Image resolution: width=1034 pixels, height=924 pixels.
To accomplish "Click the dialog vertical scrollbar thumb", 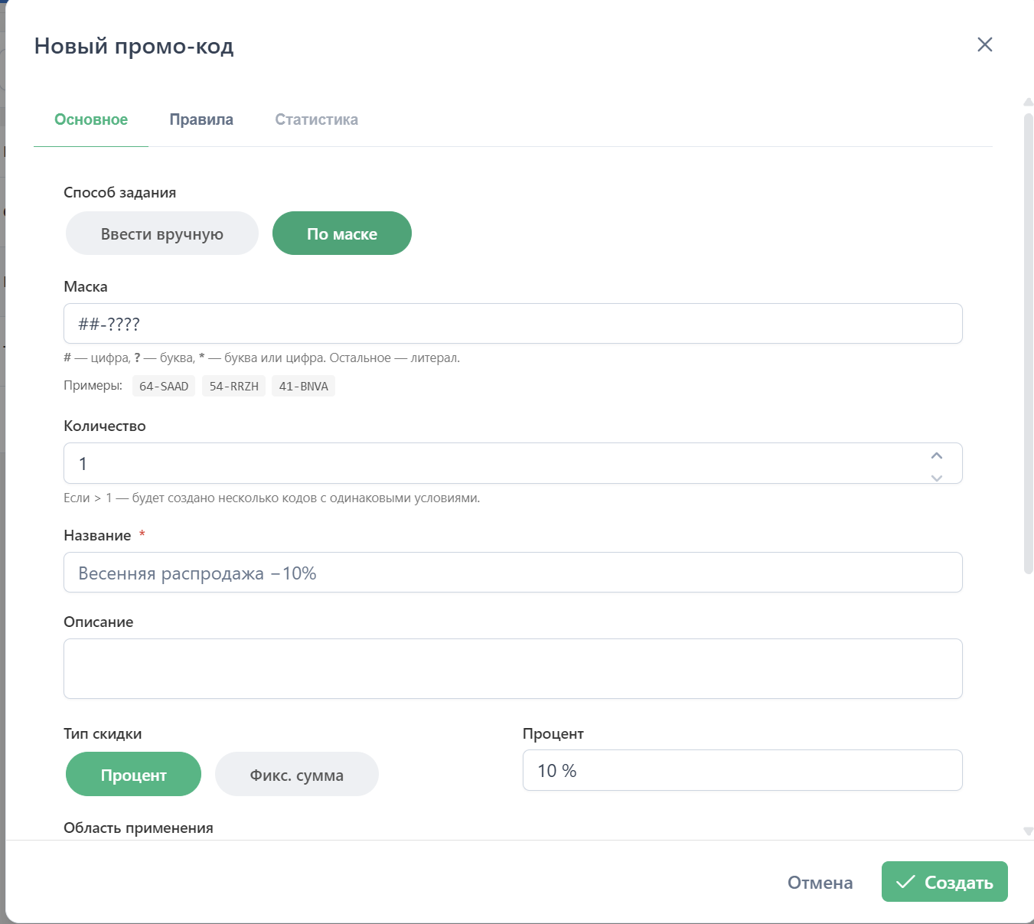I will pyautogui.click(x=1028, y=344).
